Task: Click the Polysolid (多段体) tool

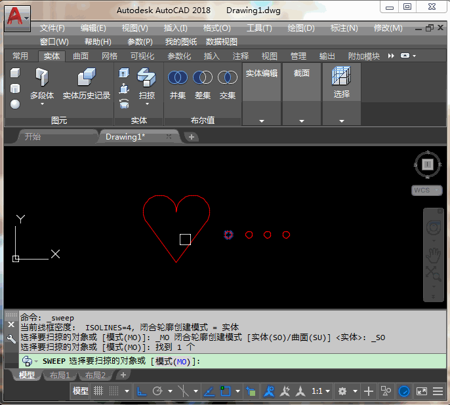Action: [x=42, y=83]
